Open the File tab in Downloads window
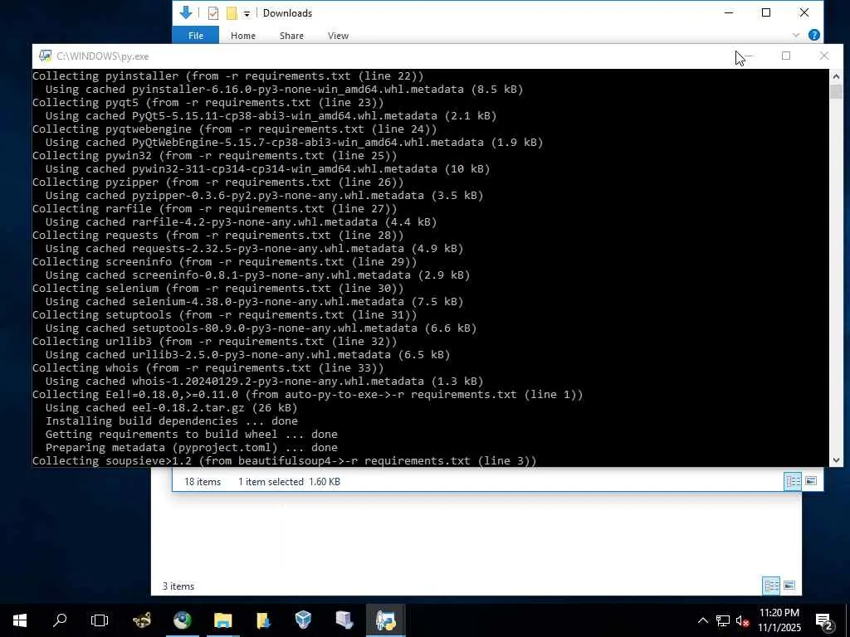 click(x=196, y=35)
